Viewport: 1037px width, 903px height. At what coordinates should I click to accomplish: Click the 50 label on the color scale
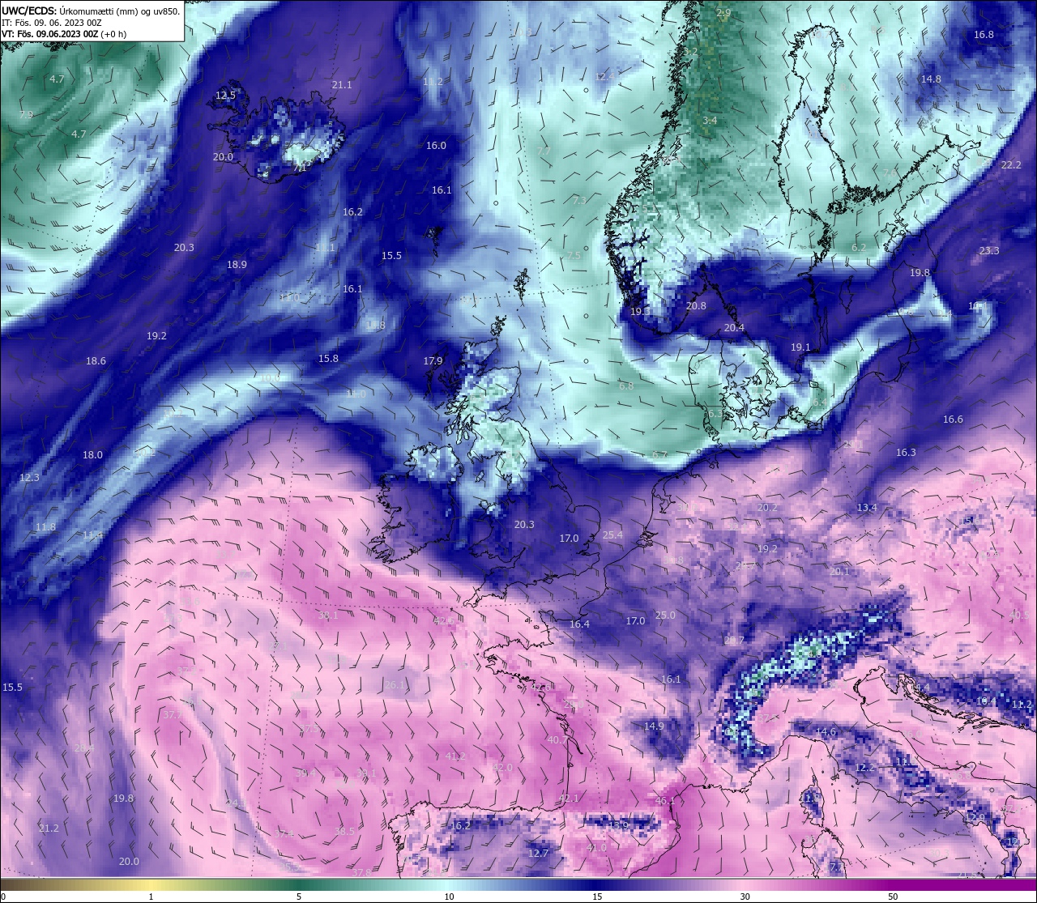point(893,897)
